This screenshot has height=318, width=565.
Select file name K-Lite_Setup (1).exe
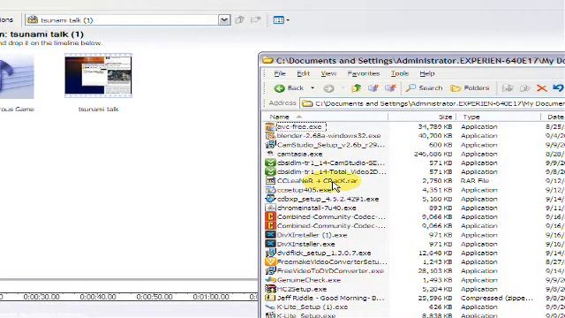(313, 307)
